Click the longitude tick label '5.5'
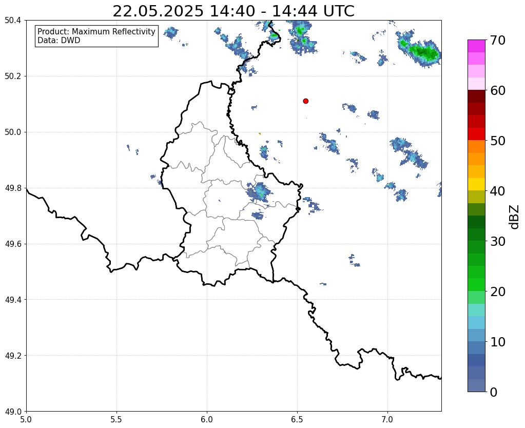 (116, 420)
